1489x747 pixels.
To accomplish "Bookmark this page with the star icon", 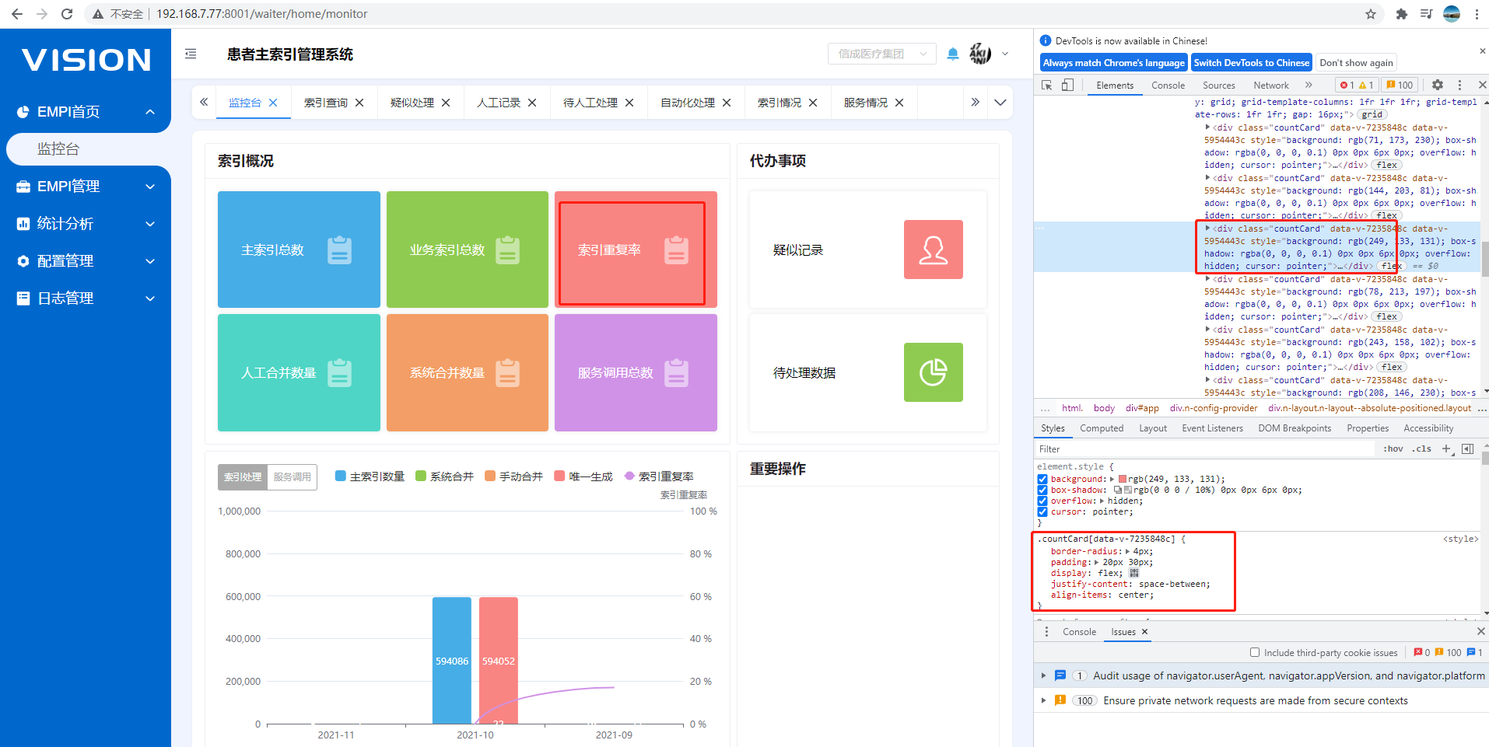I will tap(1371, 14).
